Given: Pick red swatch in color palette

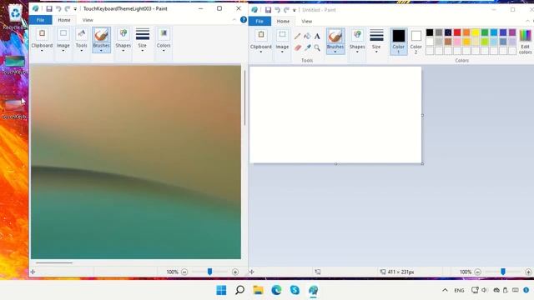Looking at the screenshot, I should (457, 32).
